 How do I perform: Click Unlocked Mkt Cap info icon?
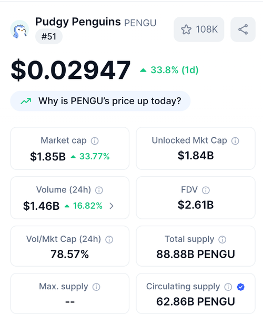tap(235, 141)
